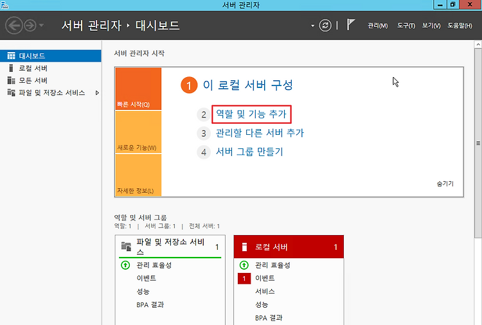
Task: Open the 도구(T) menu
Action: [406, 26]
